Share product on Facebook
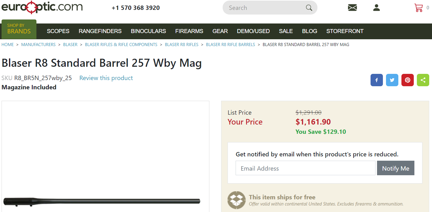432x212 pixels. [377, 80]
